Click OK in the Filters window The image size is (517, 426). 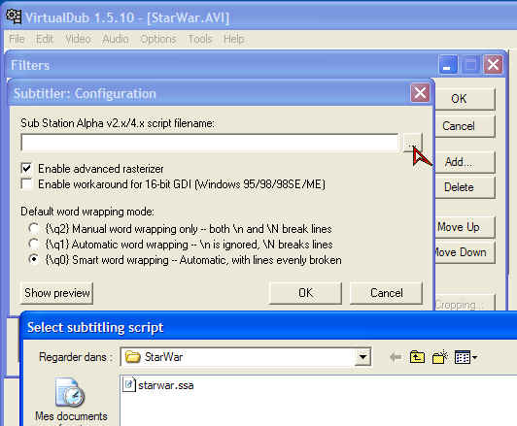pyautogui.click(x=465, y=98)
